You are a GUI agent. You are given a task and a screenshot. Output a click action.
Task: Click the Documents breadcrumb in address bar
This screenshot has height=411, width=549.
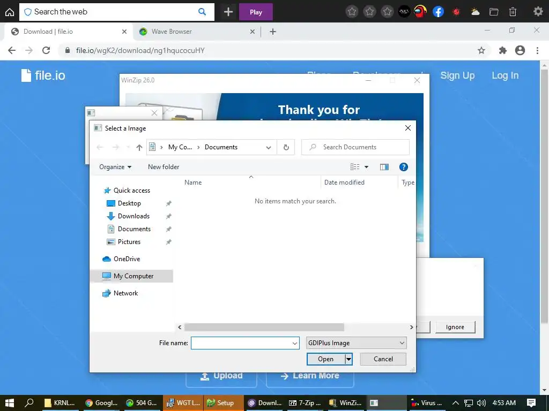click(221, 147)
